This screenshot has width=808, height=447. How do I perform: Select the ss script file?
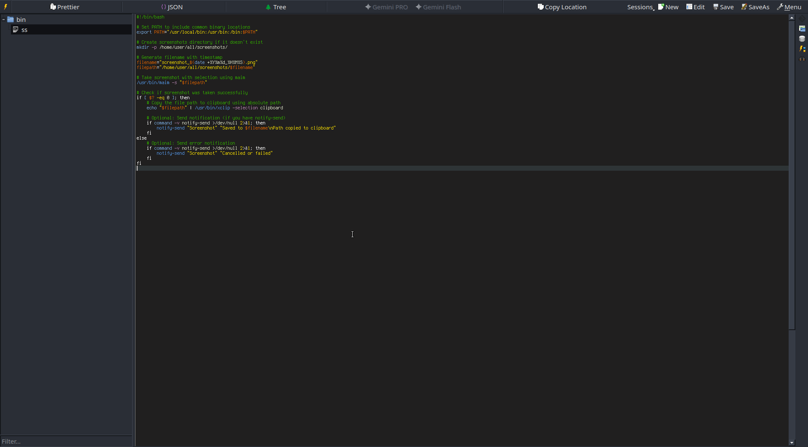point(71,29)
